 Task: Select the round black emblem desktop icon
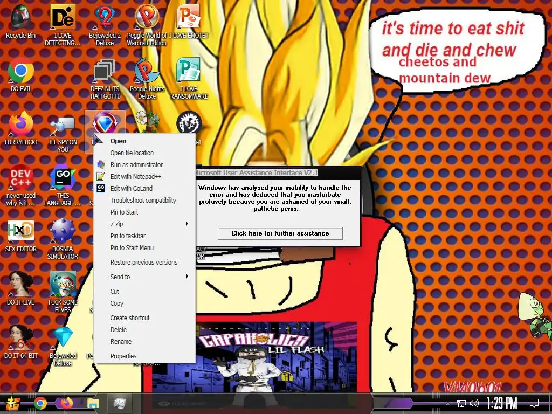click(189, 122)
